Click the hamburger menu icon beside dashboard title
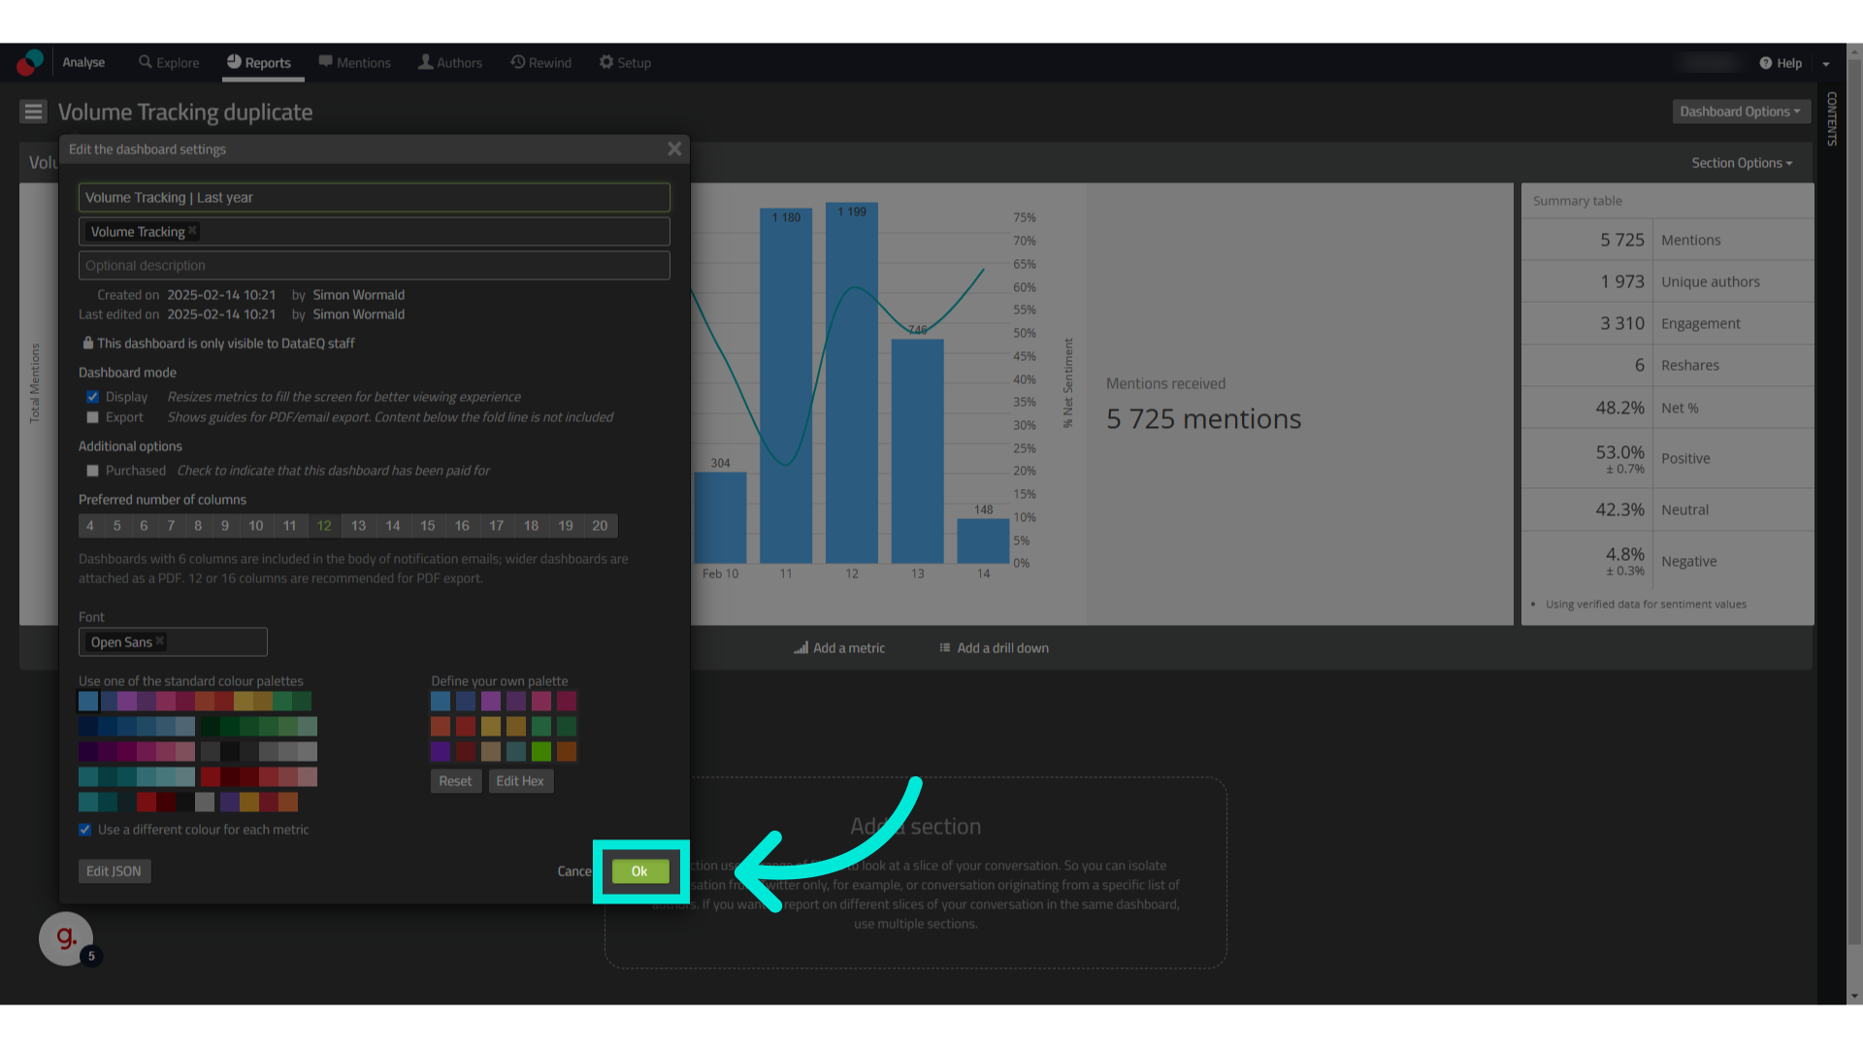1863x1048 pixels. [33, 112]
